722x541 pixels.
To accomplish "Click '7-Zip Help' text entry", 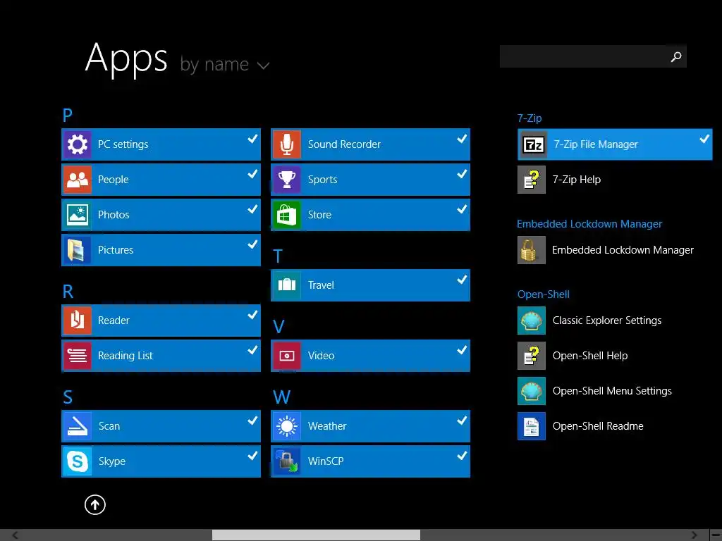I will (577, 180).
